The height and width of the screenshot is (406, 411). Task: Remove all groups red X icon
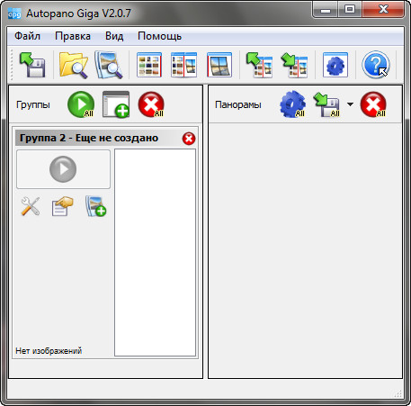(151, 104)
